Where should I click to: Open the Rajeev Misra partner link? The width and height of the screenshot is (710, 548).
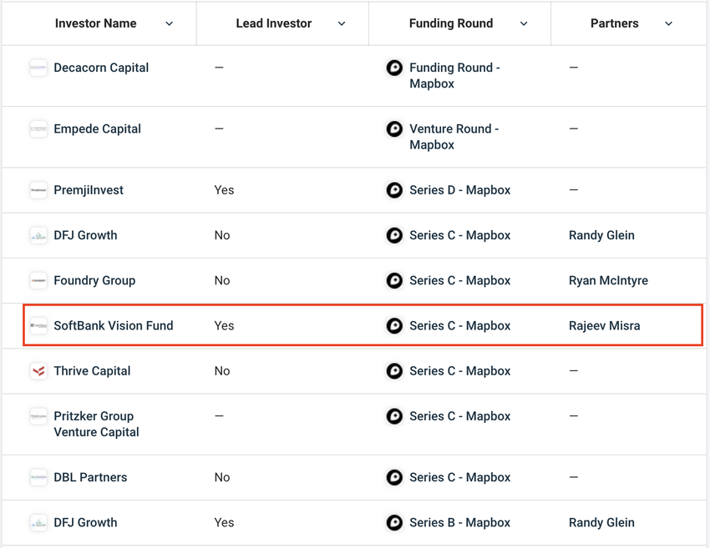click(x=604, y=326)
